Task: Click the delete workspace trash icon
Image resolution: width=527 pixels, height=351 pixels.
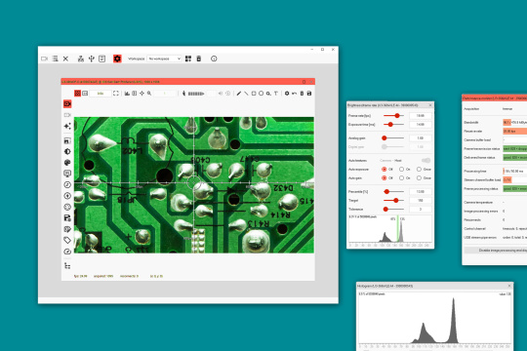Action: click(x=199, y=58)
